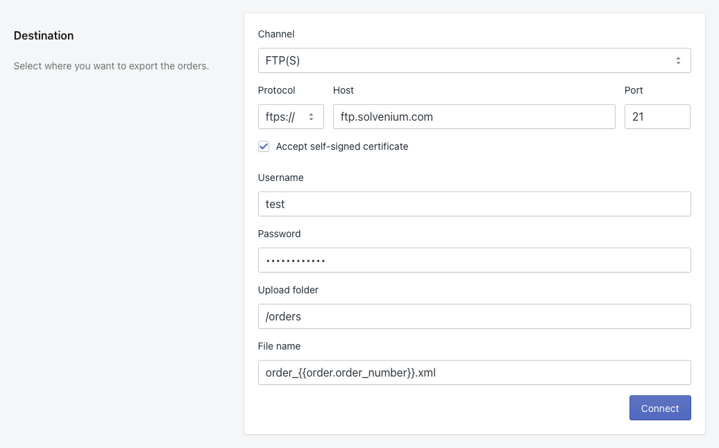Screen dimensions: 719x448
Task: Open the ftps:// protocol selector
Action: [290, 117]
